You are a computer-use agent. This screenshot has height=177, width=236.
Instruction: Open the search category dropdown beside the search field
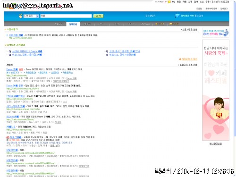point(31,16)
